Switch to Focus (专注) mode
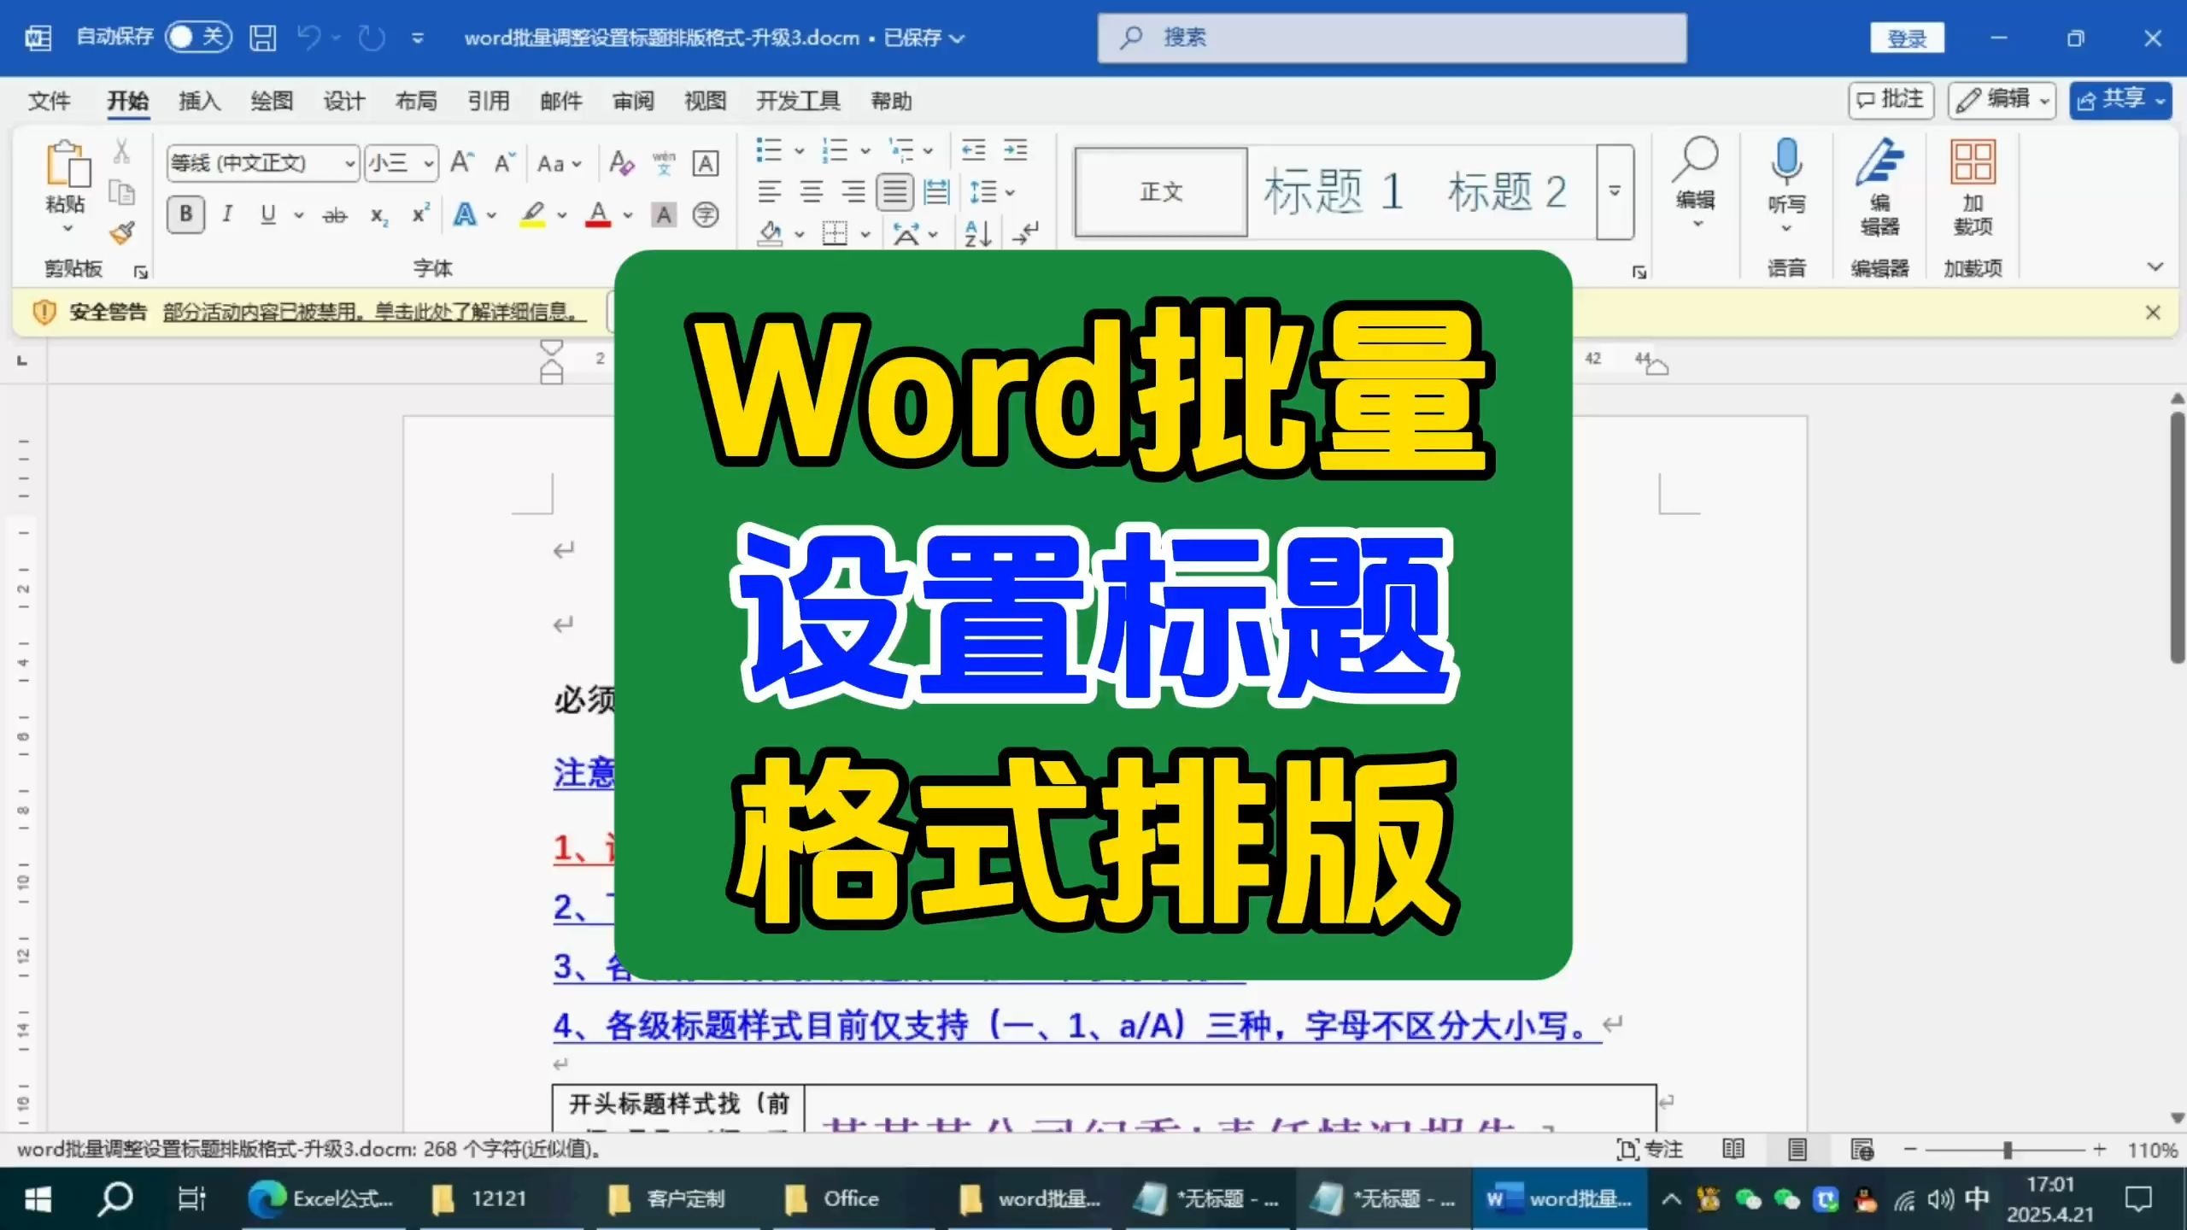 tap(1650, 1150)
